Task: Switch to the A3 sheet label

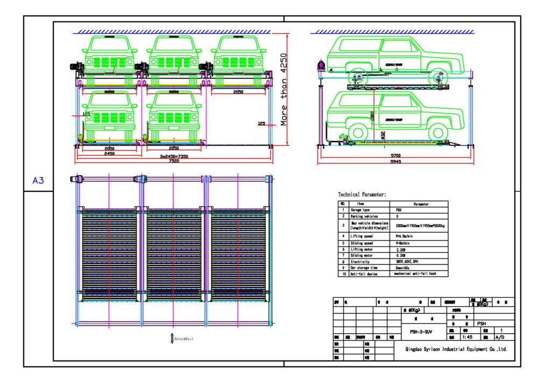Action: [39, 181]
